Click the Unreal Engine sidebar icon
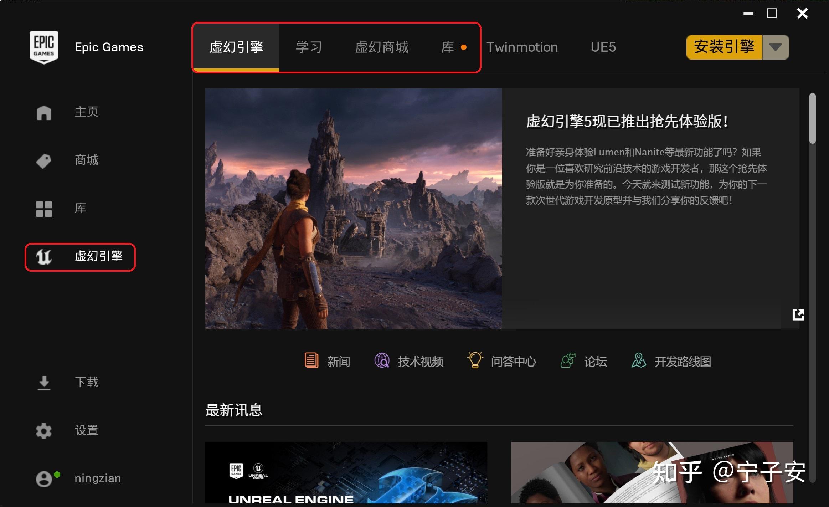Screen dimensions: 829x507 click(x=43, y=257)
